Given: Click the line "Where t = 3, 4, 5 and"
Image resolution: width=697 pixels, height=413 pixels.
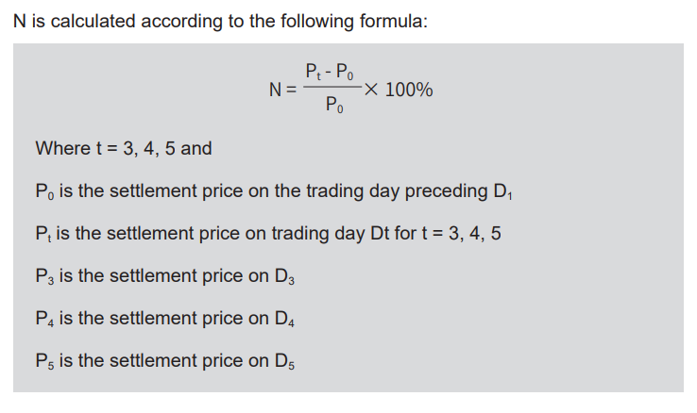Looking at the screenshot, I should 124,149.
